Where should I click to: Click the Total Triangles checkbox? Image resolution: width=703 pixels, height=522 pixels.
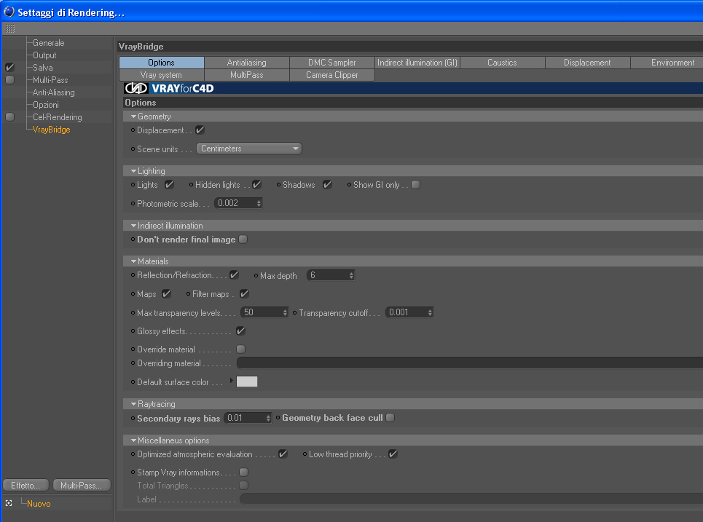click(244, 486)
